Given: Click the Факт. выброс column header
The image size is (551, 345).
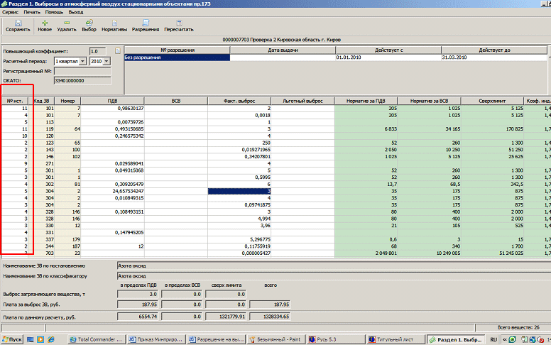Looking at the screenshot, I should (x=239, y=101).
